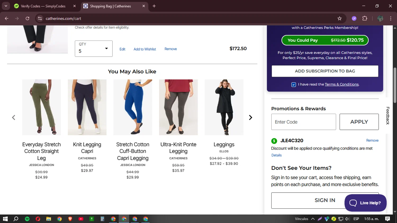Open YouTube app from the taskbar
Viewport: 397px width, 223px height.
click(x=81, y=219)
